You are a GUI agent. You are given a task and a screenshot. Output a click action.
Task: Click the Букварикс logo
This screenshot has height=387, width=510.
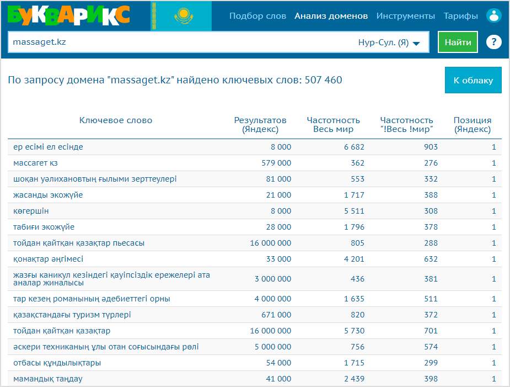coord(68,15)
